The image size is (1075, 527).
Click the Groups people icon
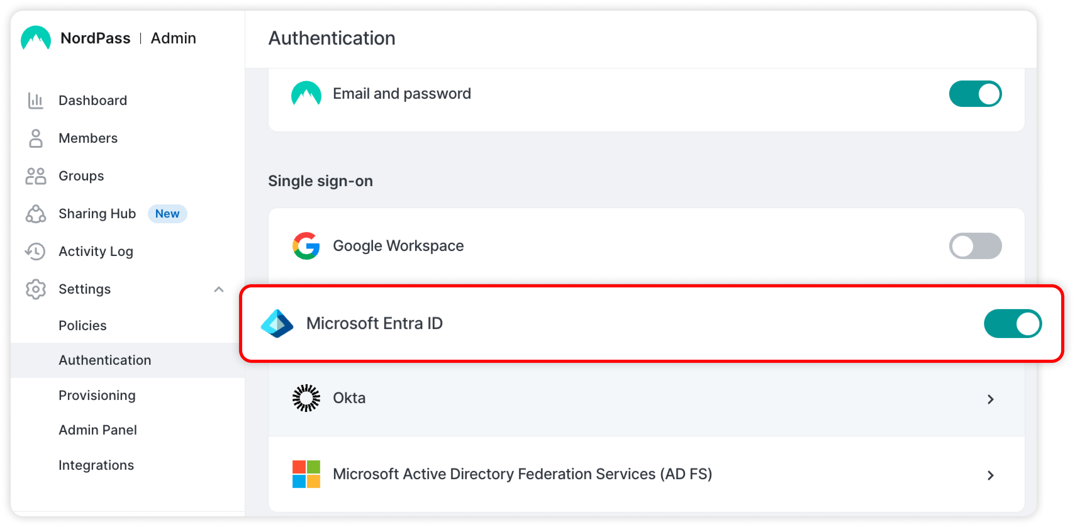coord(36,176)
